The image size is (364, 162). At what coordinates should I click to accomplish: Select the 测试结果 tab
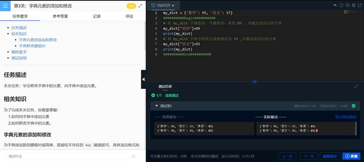(165, 86)
